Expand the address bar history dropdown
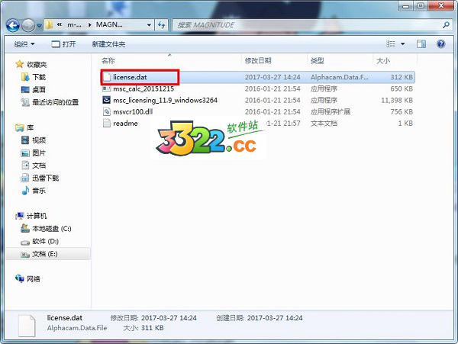Viewport: 458px width, 344px height. coord(149,25)
